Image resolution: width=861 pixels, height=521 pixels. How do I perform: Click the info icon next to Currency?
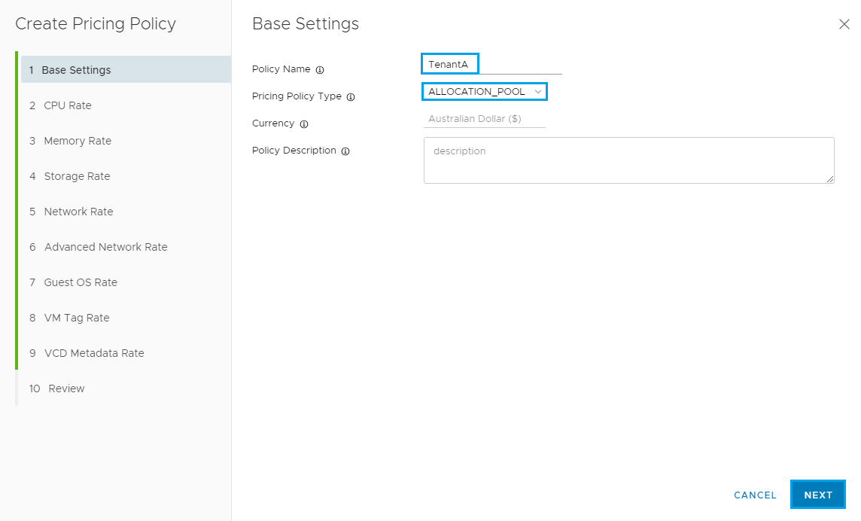304,124
